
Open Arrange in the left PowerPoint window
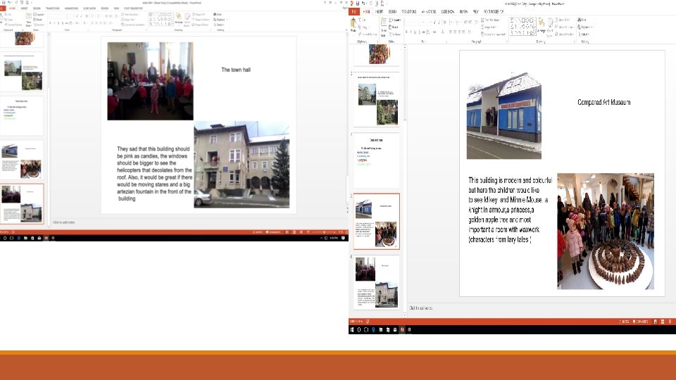[178, 19]
